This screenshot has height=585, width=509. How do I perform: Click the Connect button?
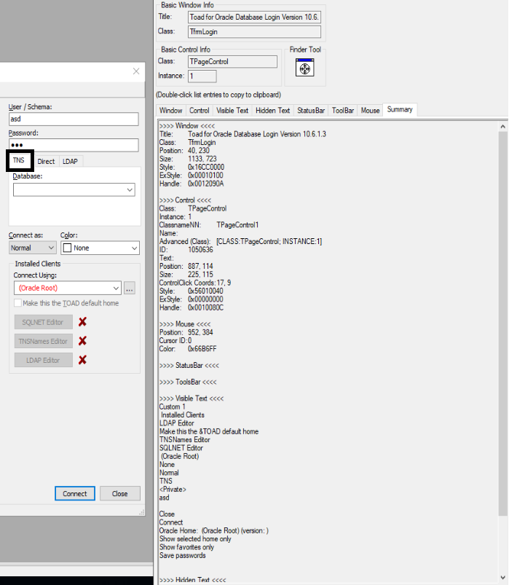point(74,493)
